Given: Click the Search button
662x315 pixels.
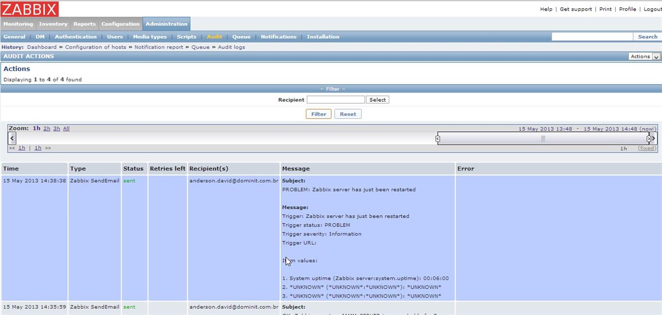Looking at the screenshot, I should tap(647, 37).
